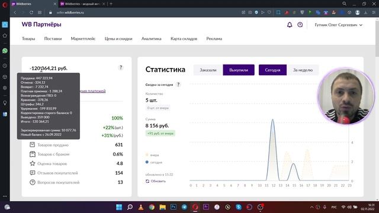This screenshot has height=213, width=379.
Task: Select the За неделю period filter
Action: (x=303, y=70)
